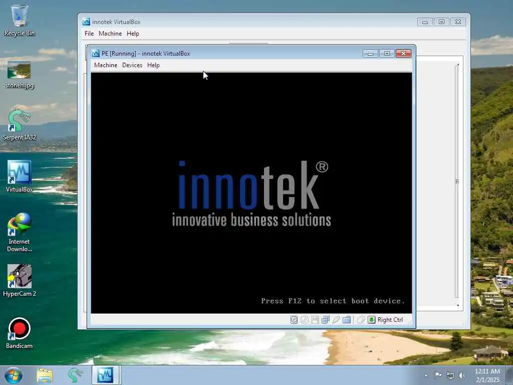The image size is (513, 385).
Task: Click scrollbar up arrow in manager window
Action: pos(457,64)
